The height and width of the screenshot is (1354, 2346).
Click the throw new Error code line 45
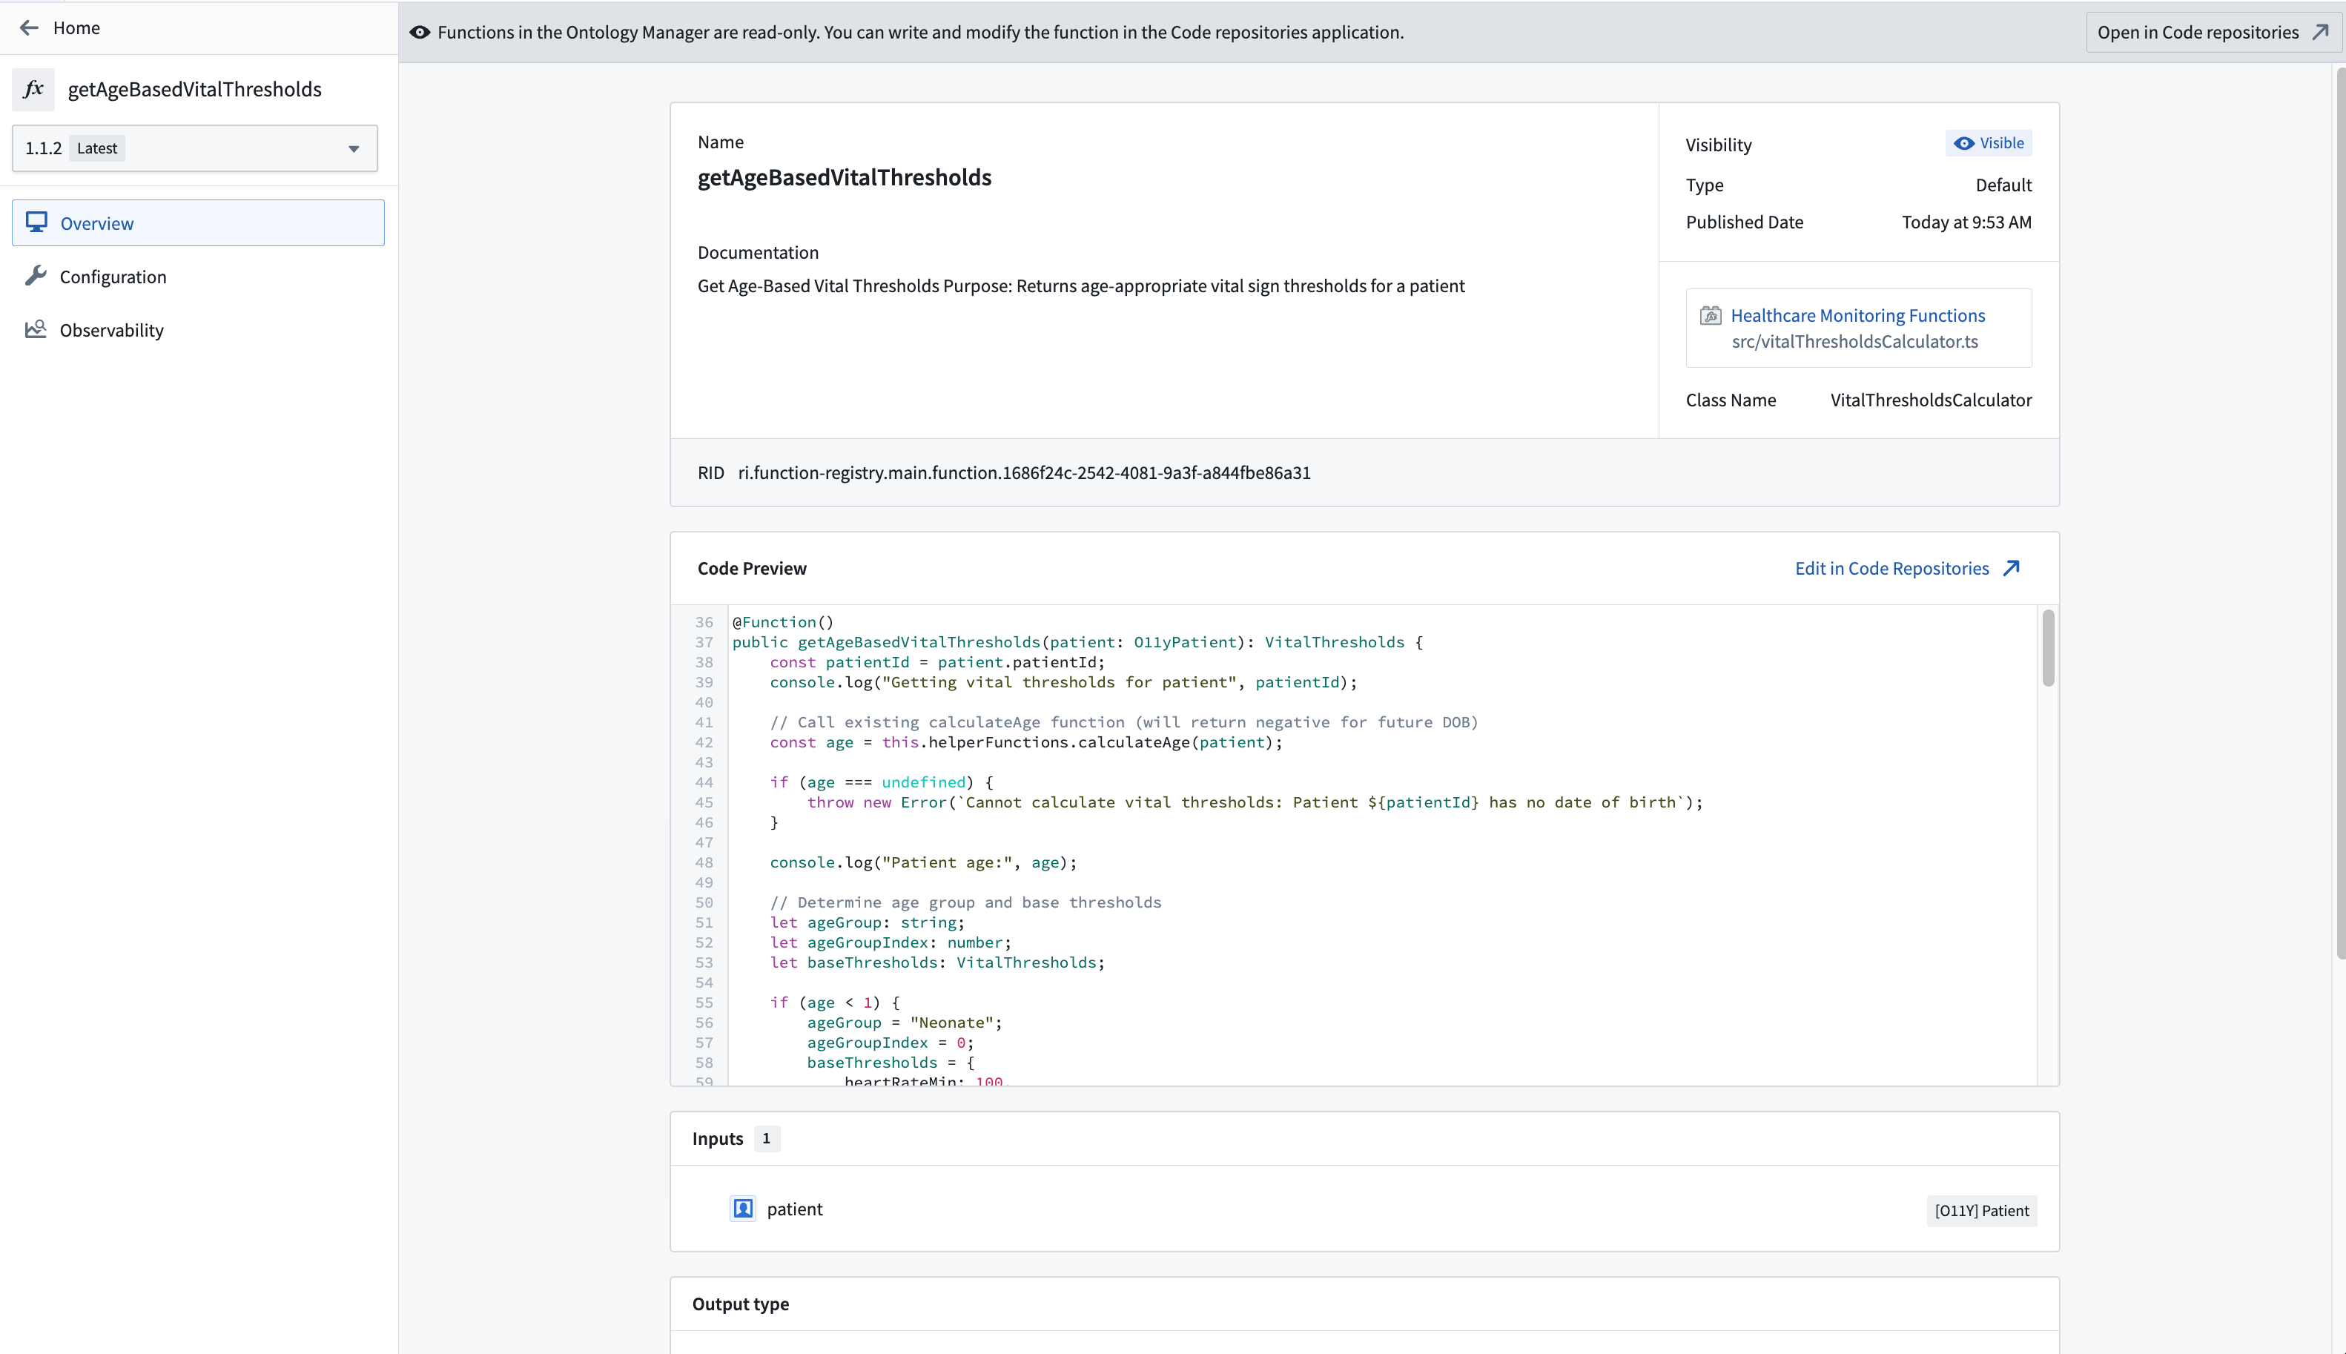(1255, 802)
